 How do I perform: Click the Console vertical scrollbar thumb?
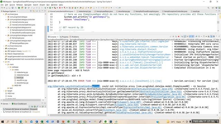click(220, 55)
